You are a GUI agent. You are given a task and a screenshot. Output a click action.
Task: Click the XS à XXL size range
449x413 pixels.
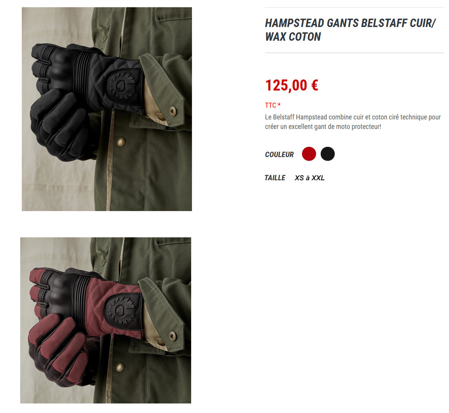pos(310,178)
